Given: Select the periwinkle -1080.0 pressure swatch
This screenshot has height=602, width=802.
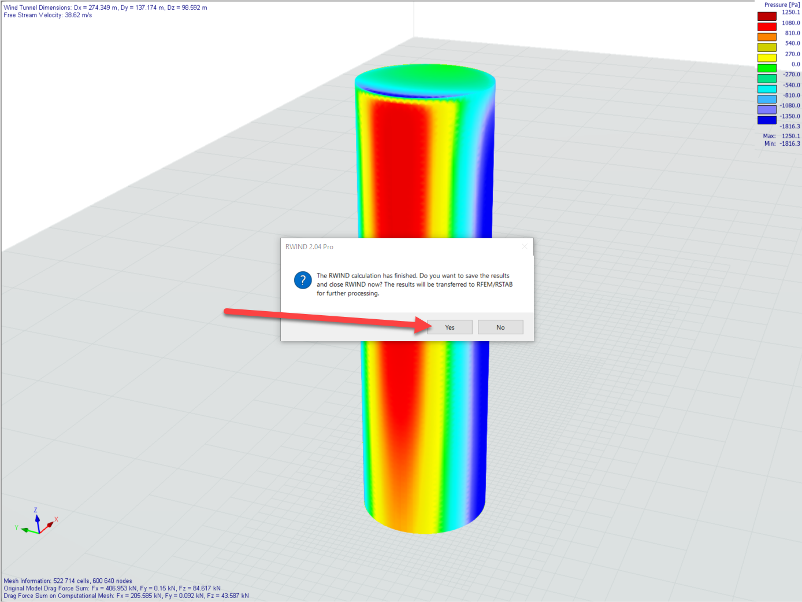Looking at the screenshot, I should pyautogui.click(x=767, y=110).
